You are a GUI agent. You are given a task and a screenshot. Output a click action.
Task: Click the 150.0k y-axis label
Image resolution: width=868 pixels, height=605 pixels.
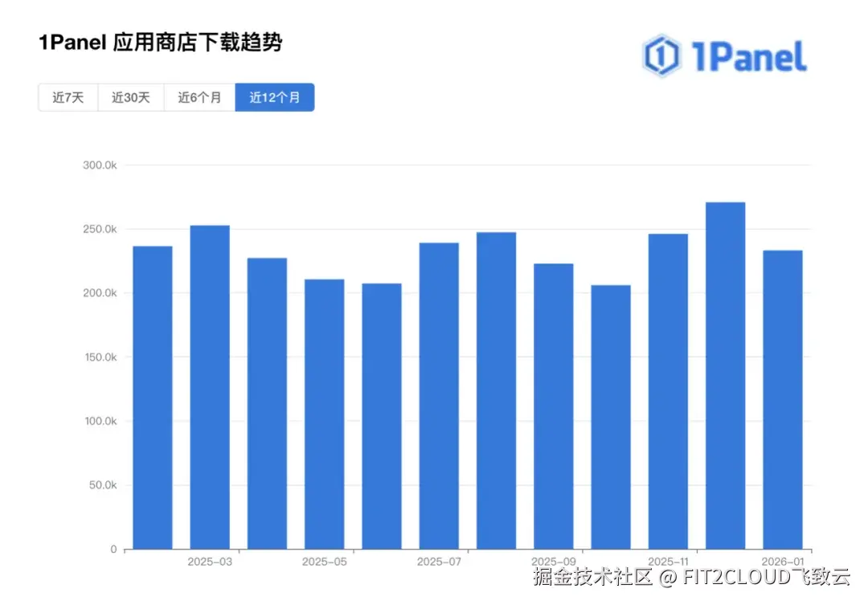click(100, 357)
